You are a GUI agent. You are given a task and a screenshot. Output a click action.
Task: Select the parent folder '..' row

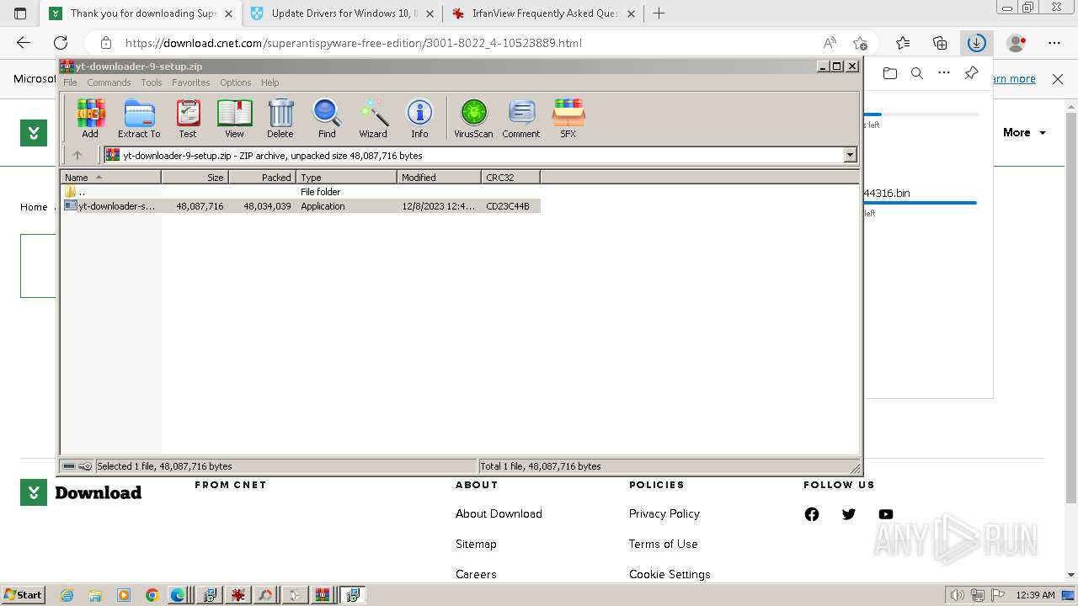(301, 192)
